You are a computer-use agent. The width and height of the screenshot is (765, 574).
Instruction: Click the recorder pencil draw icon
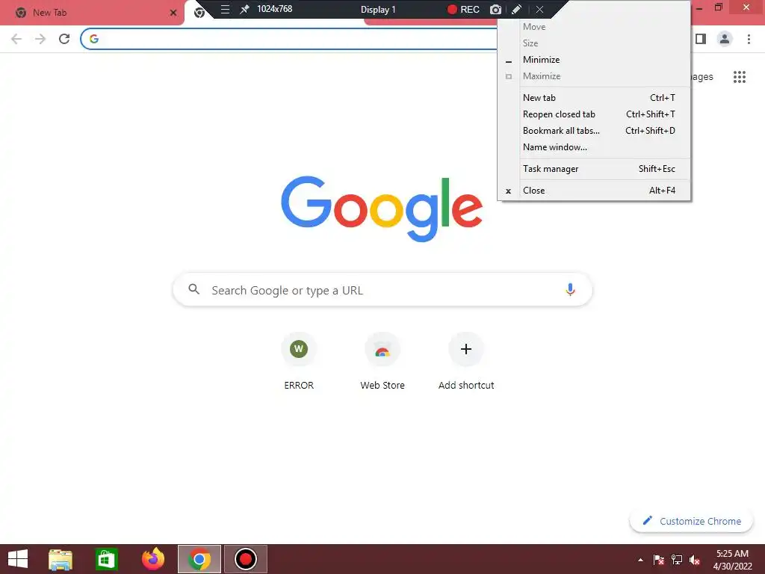517,9
